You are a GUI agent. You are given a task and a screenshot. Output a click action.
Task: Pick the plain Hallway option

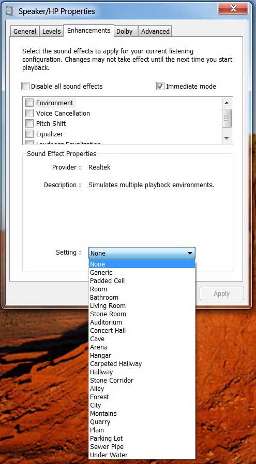pos(142,372)
